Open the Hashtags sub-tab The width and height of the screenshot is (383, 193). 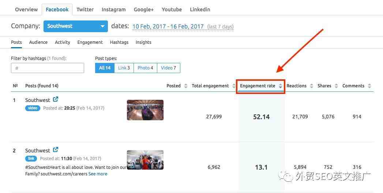tap(119, 42)
